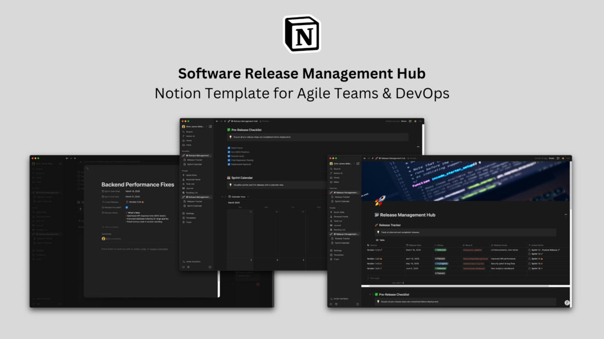604x339 pixels.
Task: Open Release Tracker under Favorites in right window
Action: (x=341, y=197)
